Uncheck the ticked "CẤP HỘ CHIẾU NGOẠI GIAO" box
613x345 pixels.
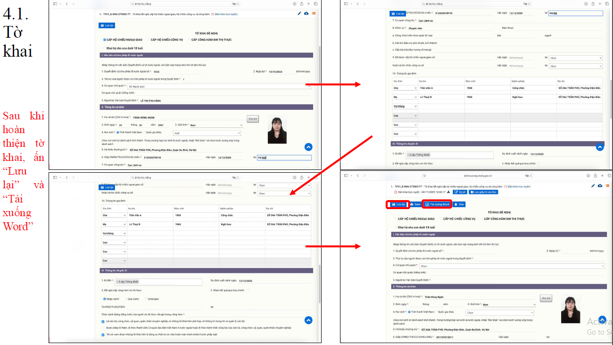pyautogui.click(x=105, y=40)
